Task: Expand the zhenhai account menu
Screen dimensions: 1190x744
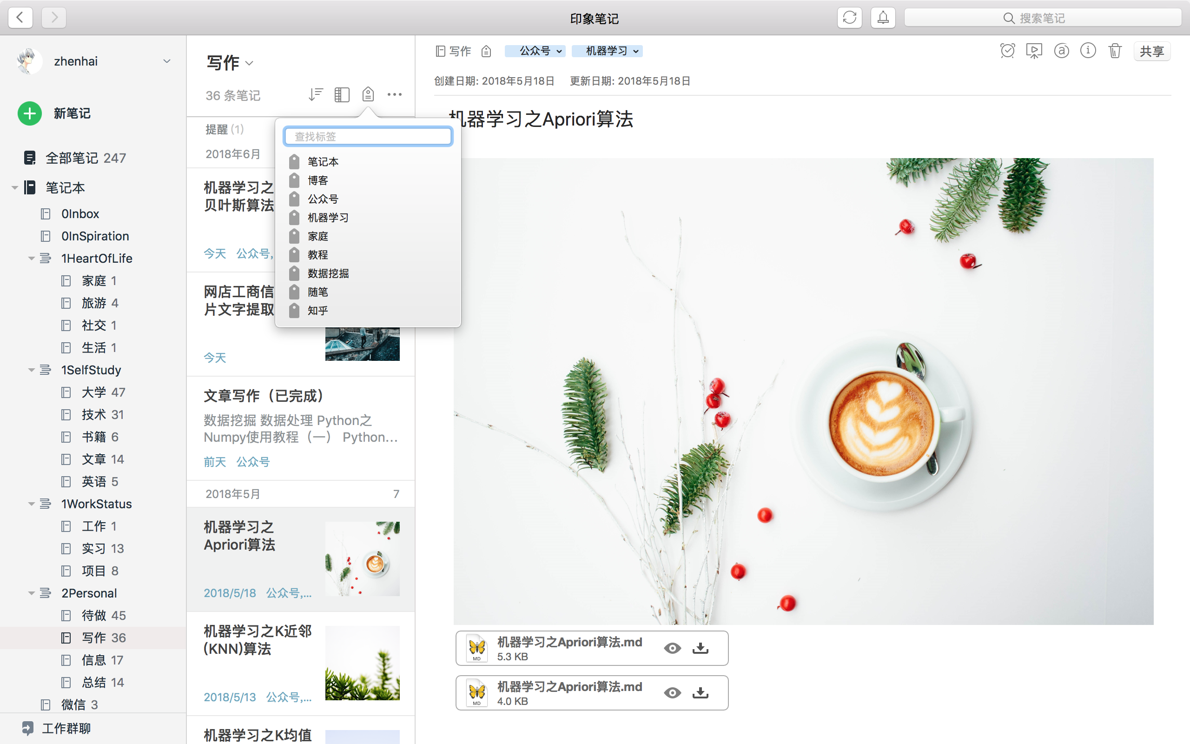Action: (x=167, y=61)
